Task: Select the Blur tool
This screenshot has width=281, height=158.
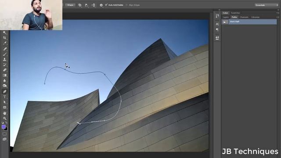Action: pyautogui.click(x=5, y=81)
